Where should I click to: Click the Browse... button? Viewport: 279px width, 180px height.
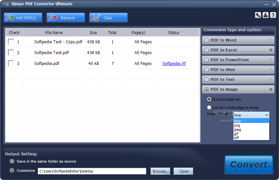point(160,171)
